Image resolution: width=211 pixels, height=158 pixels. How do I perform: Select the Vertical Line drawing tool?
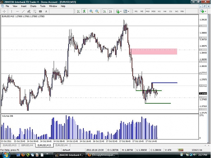point(11,11)
